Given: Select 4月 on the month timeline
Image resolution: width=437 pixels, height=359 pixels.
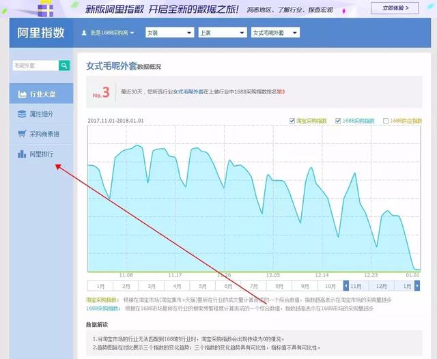Looking at the screenshot, I should pyautogui.click(x=177, y=286).
